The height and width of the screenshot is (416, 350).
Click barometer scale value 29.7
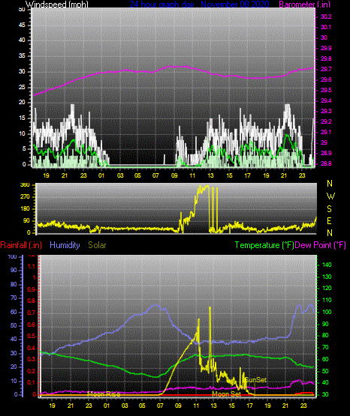click(326, 69)
